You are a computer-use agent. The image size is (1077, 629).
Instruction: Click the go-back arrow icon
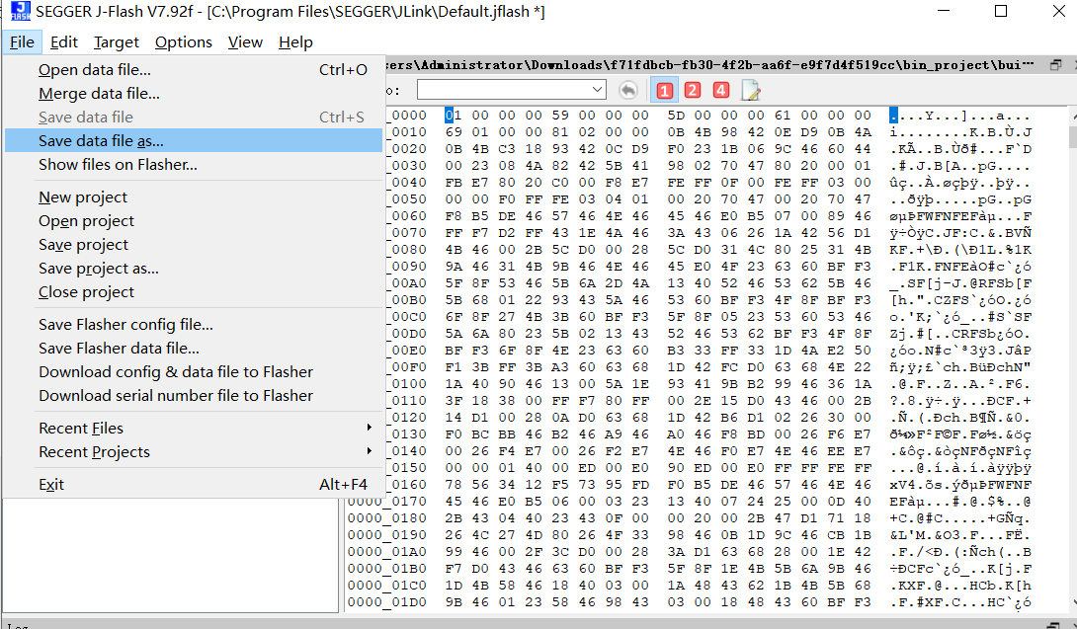click(x=627, y=90)
